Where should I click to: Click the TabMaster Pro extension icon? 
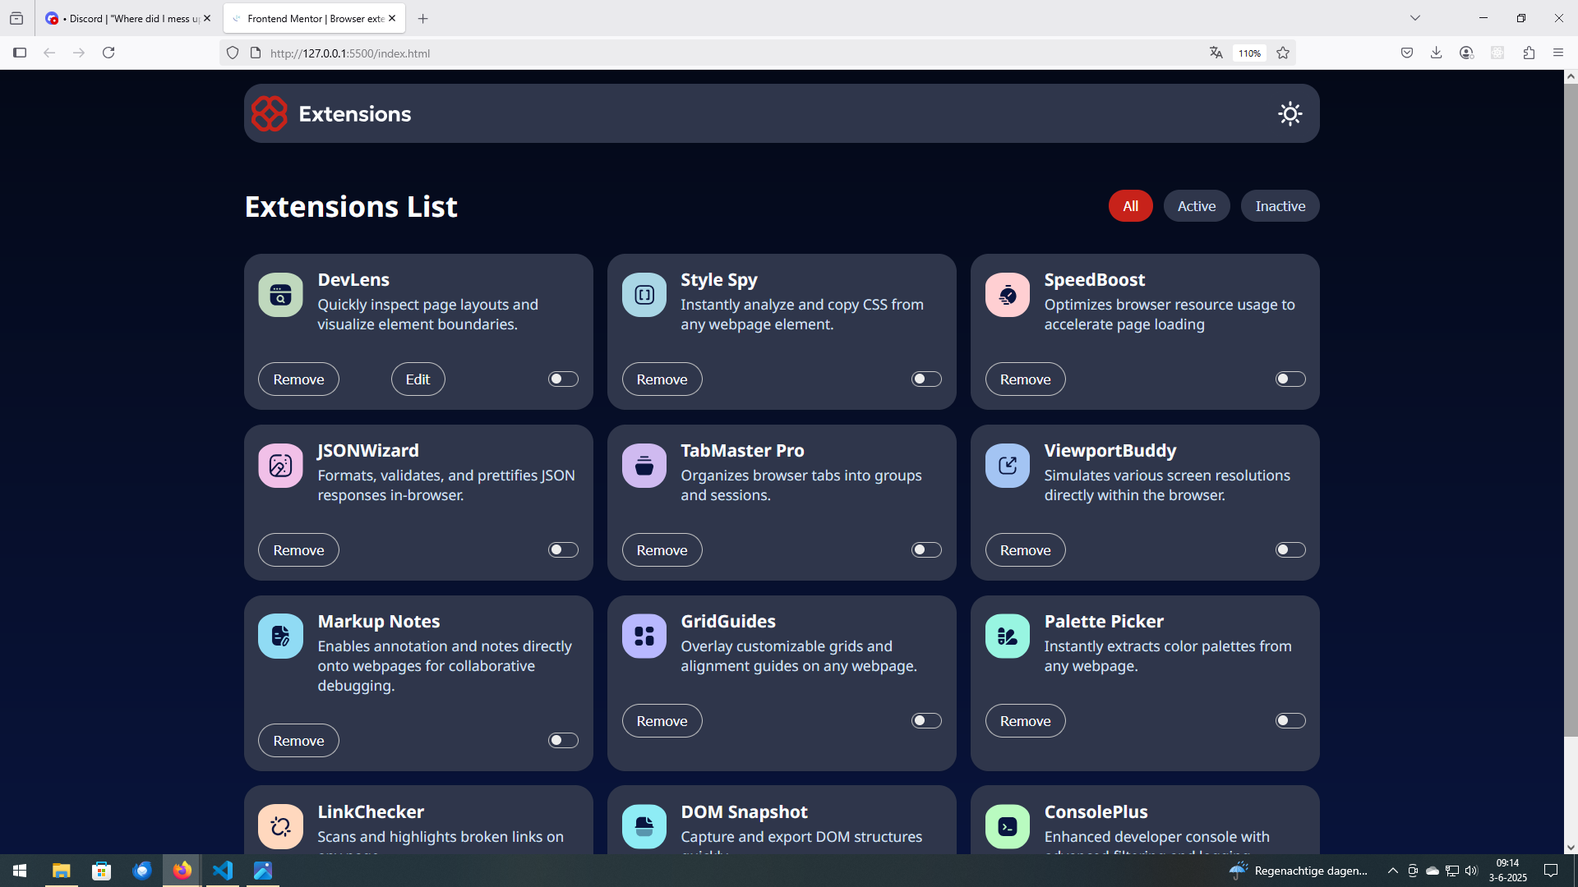[x=644, y=466]
